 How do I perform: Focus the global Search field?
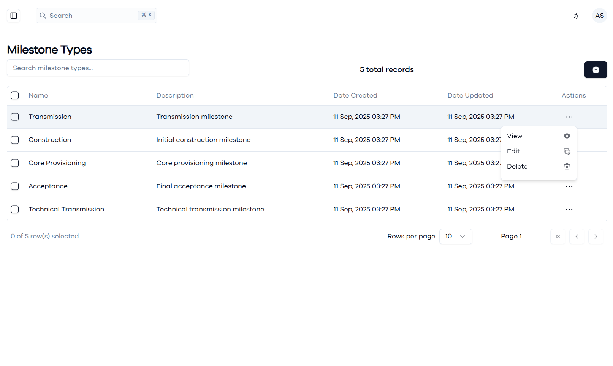point(96,16)
